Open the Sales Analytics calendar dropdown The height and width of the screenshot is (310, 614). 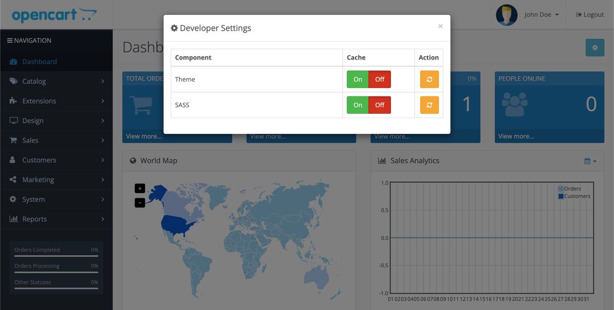(x=589, y=160)
